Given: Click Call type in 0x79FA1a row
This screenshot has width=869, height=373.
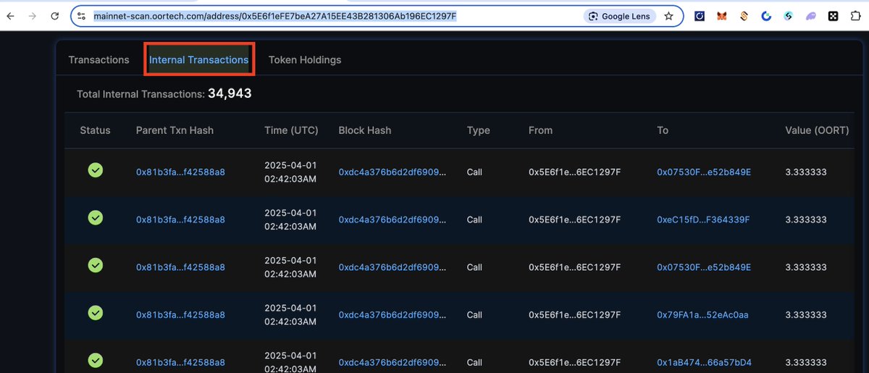Looking at the screenshot, I should pos(474,315).
